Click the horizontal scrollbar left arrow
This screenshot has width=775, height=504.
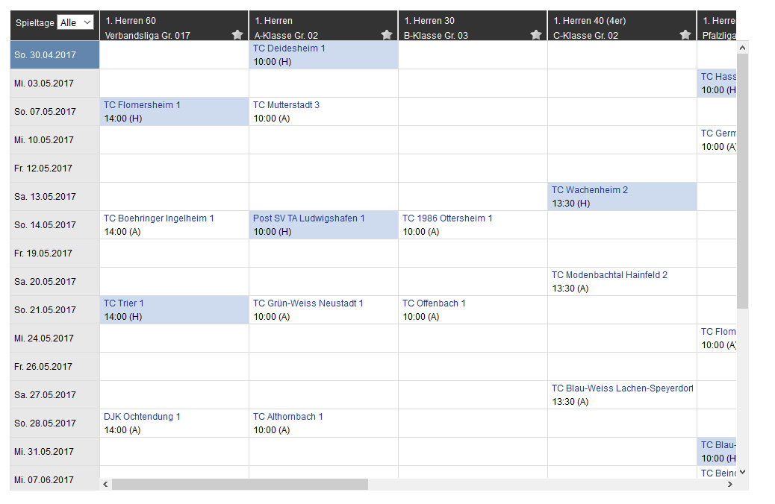click(105, 485)
